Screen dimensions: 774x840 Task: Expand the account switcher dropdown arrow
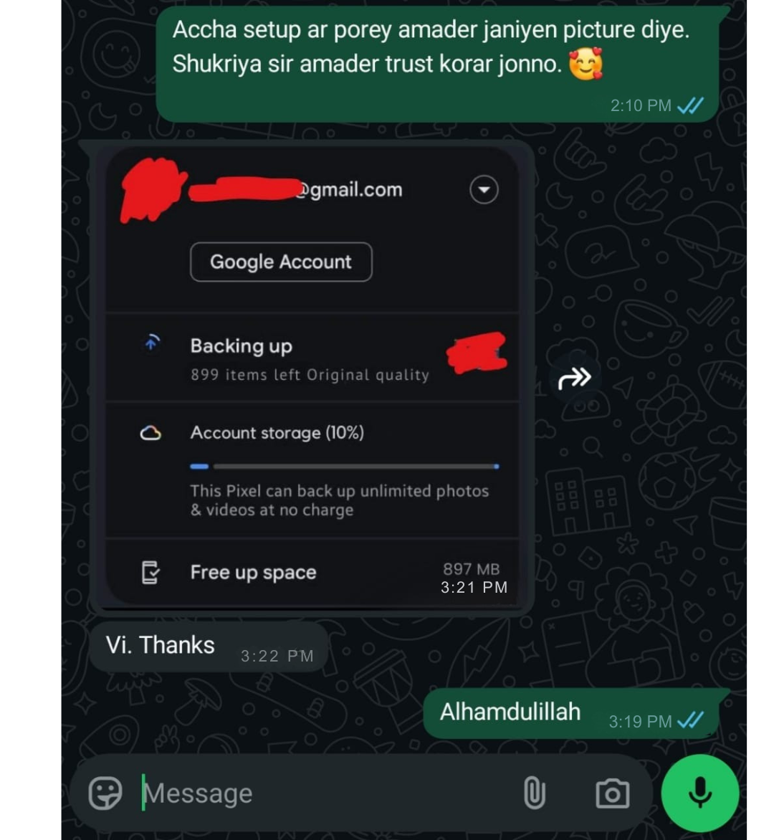[x=484, y=190]
